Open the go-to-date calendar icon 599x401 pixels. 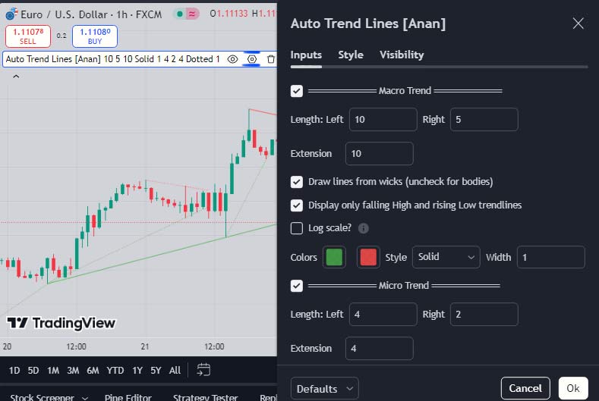203,370
